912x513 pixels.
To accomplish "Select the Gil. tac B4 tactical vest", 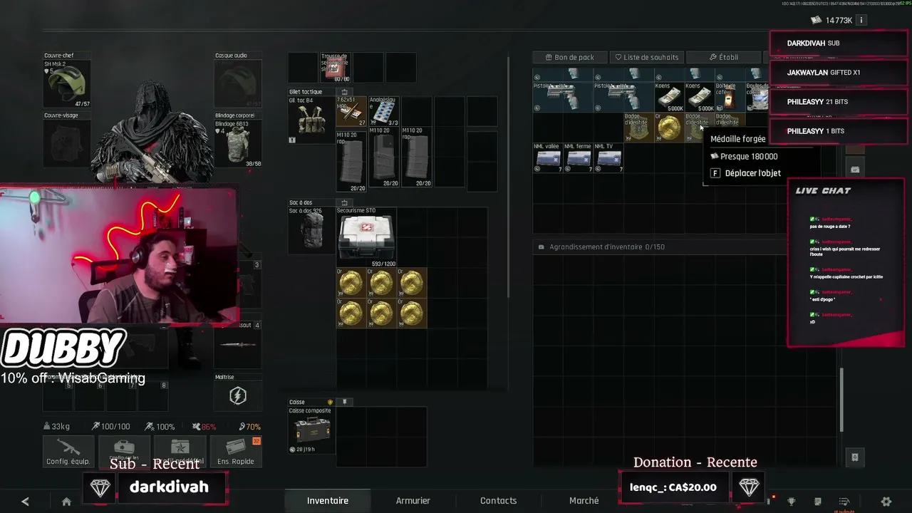I will click(x=311, y=120).
